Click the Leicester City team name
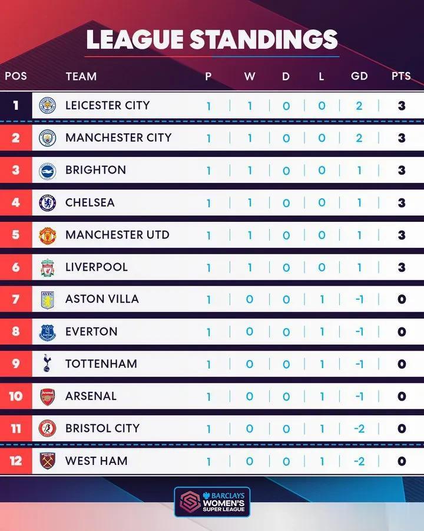This screenshot has height=531, width=424. (x=108, y=106)
